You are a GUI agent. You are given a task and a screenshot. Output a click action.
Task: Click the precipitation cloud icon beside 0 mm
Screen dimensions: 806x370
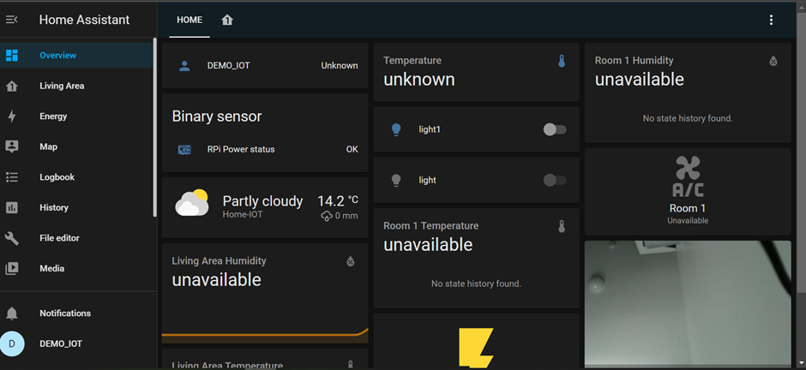tap(326, 217)
